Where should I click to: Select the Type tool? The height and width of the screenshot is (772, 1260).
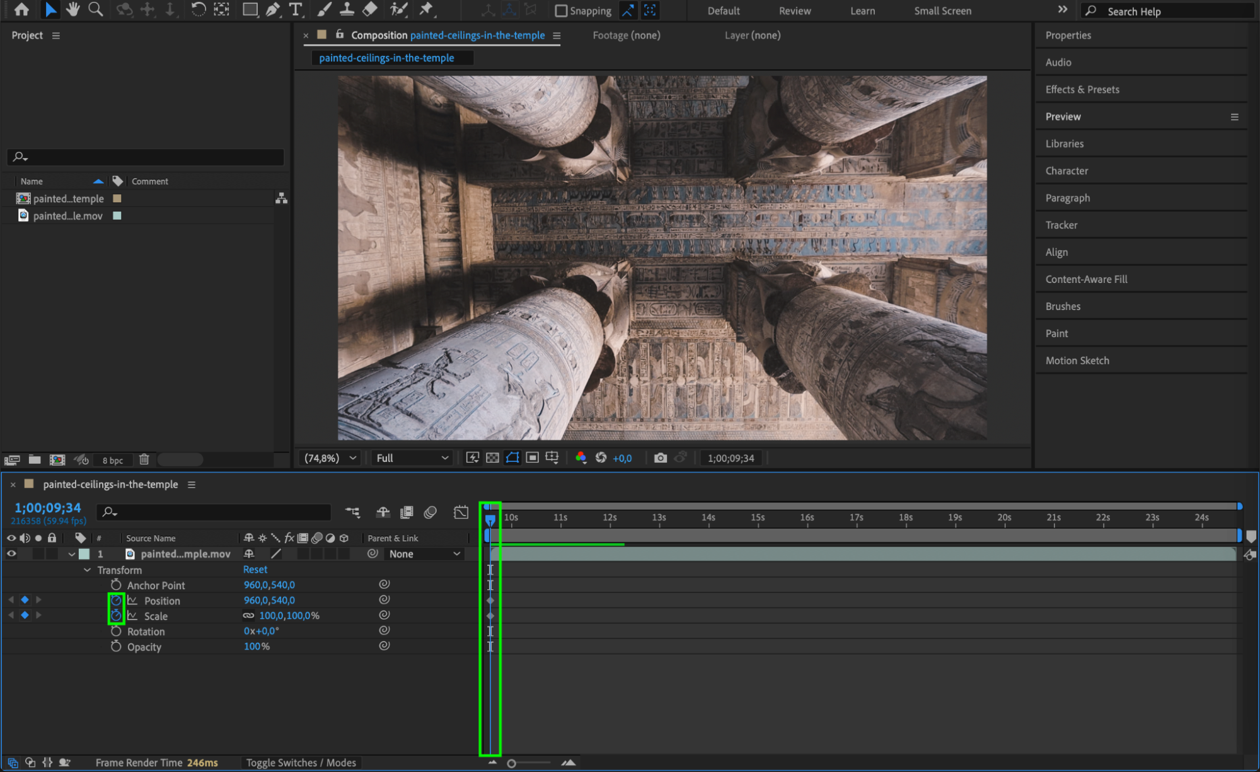(295, 9)
